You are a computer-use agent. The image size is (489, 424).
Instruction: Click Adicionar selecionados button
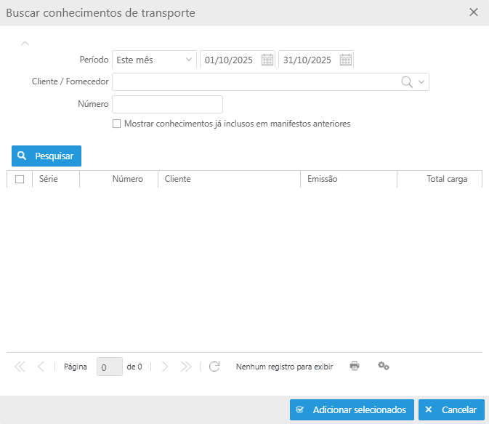pyautogui.click(x=352, y=409)
